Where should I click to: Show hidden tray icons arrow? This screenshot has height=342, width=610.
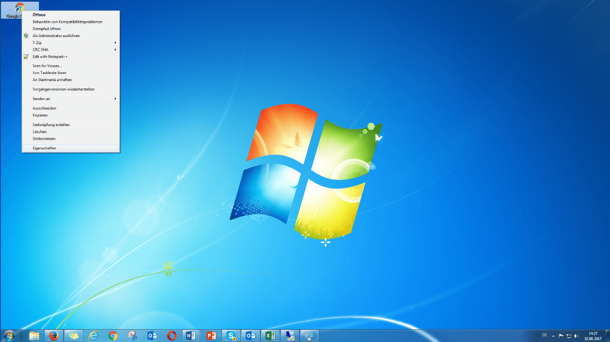click(x=554, y=336)
